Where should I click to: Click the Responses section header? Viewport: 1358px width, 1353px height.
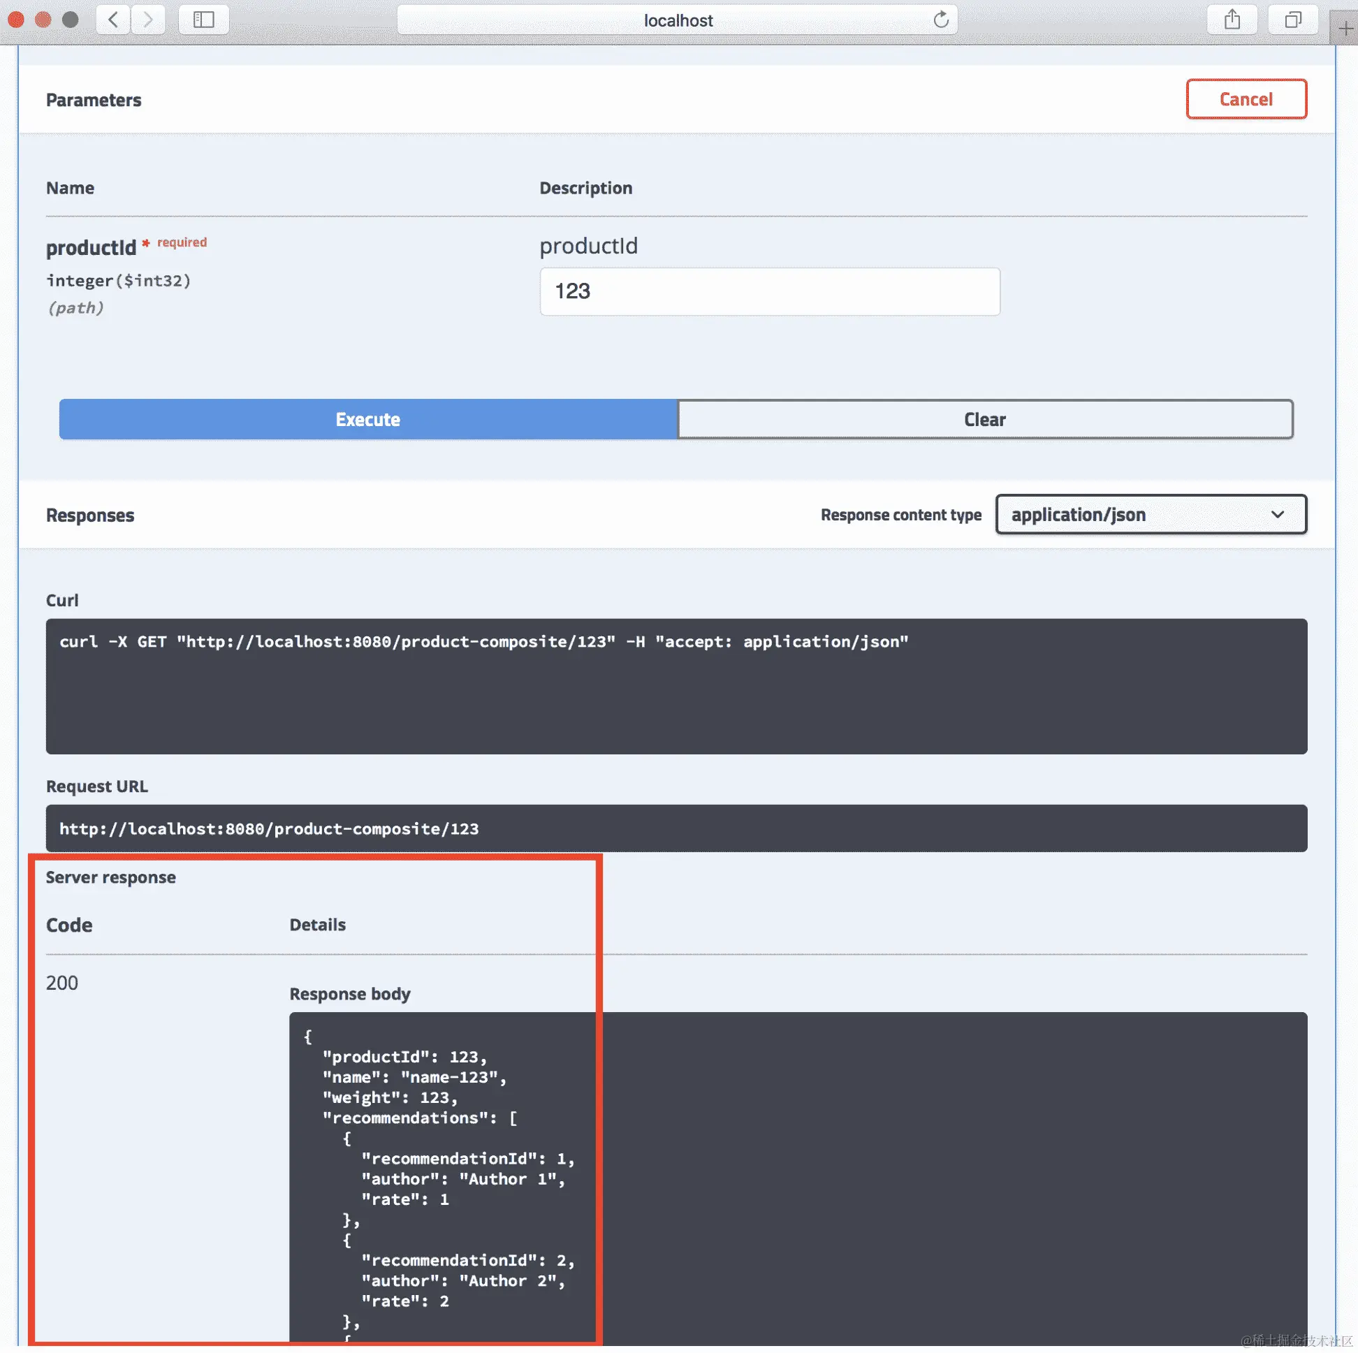(x=90, y=515)
